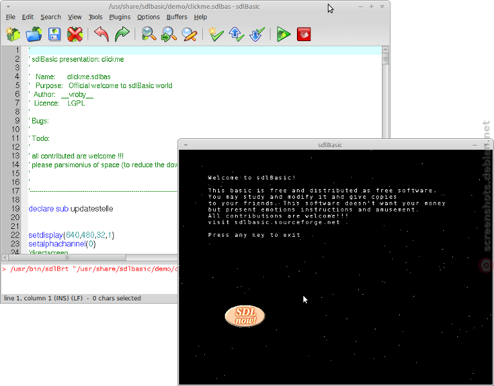Toggle bookmark with the star checkmark icon
The width and height of the screenshot is (494, 386).
(216, 34)
